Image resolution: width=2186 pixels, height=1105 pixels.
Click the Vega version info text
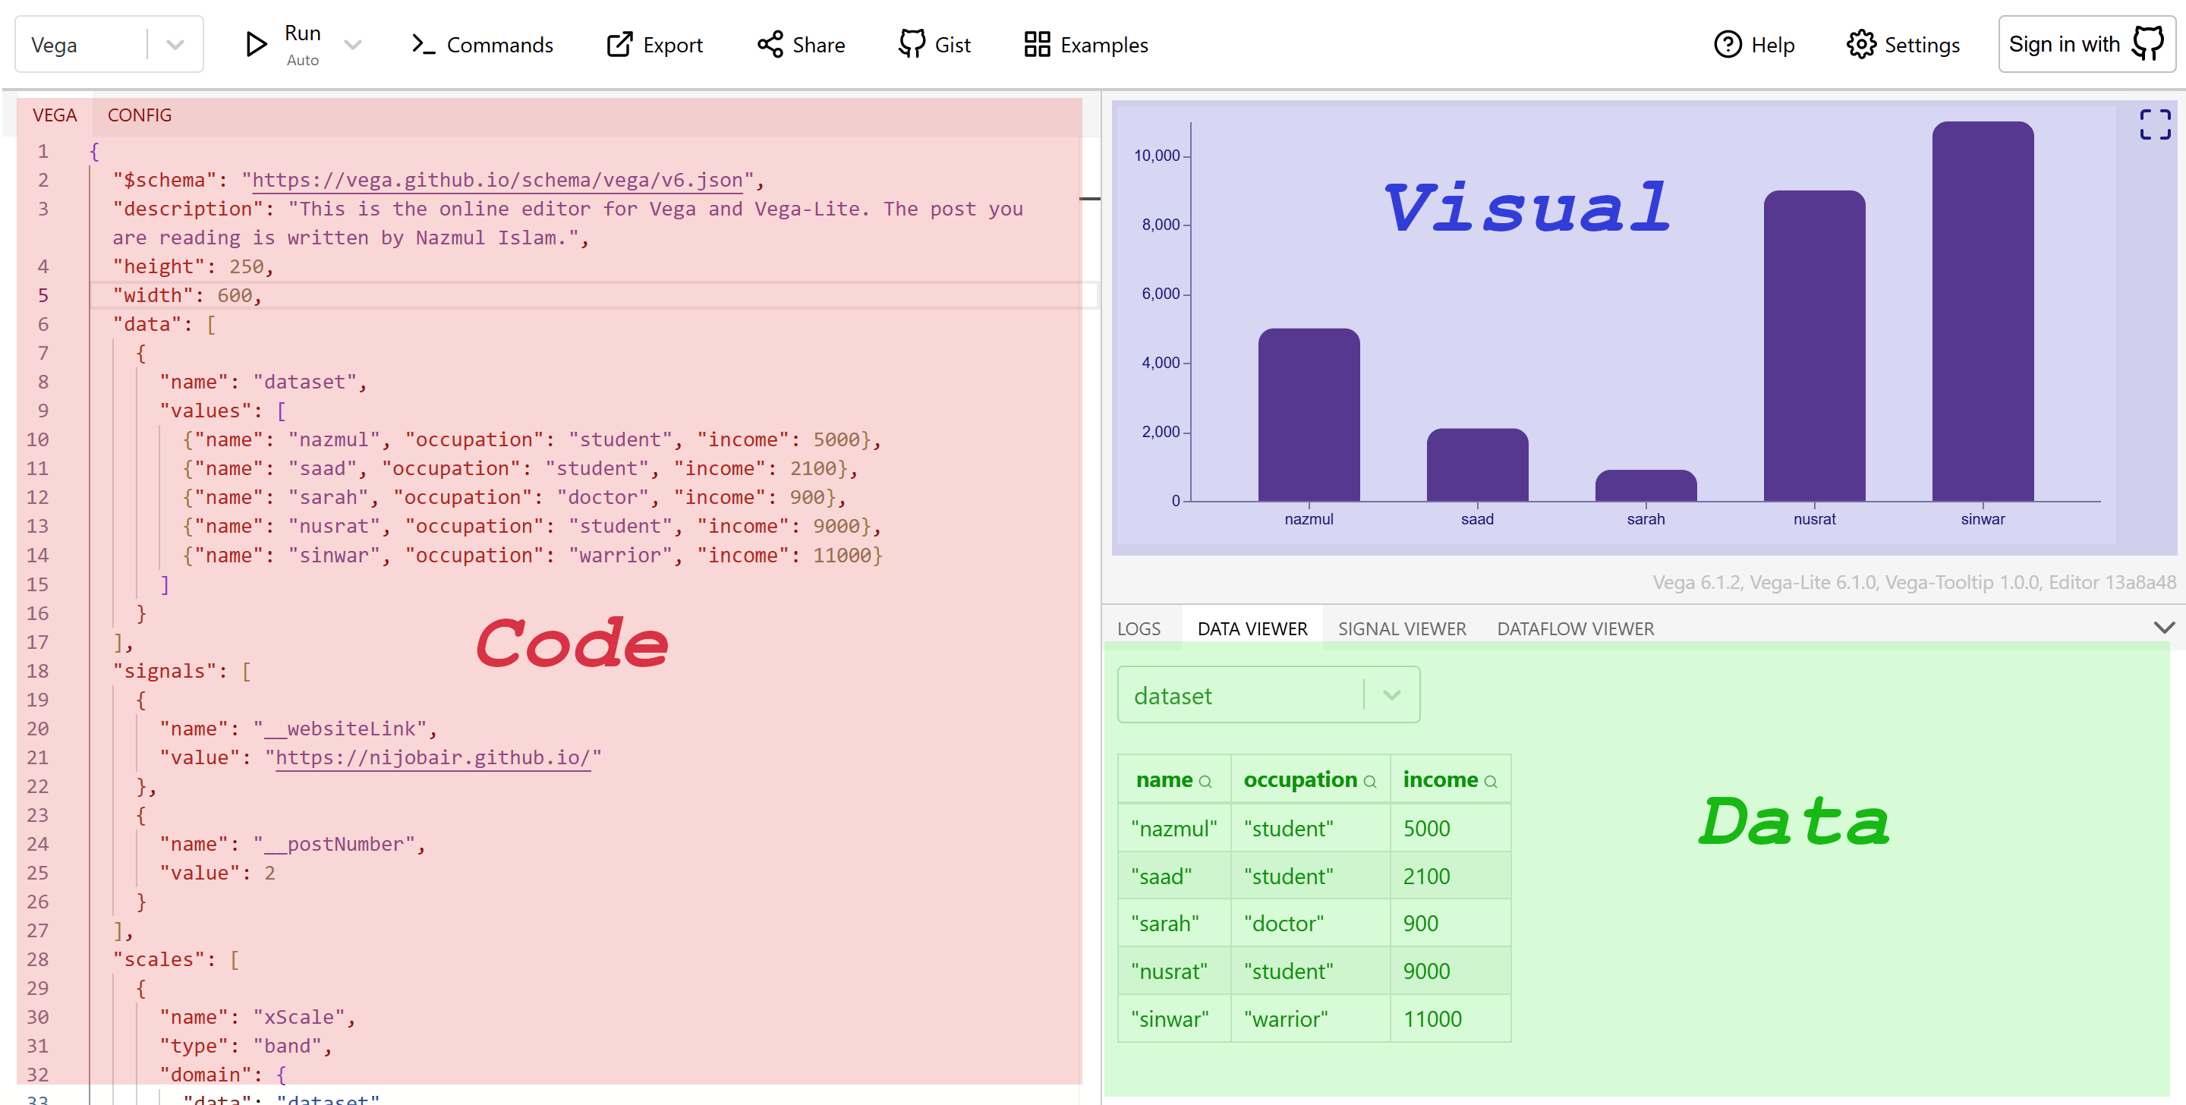click(x=1914, y=582)
